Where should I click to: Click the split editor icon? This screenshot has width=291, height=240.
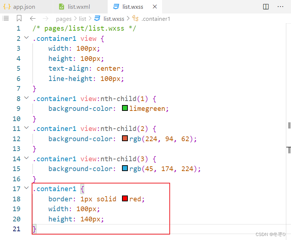[x=266, y=7]
